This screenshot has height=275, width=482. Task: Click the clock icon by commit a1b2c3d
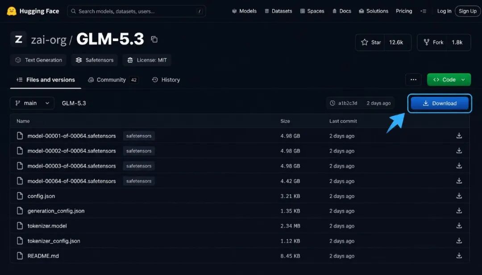332,103
